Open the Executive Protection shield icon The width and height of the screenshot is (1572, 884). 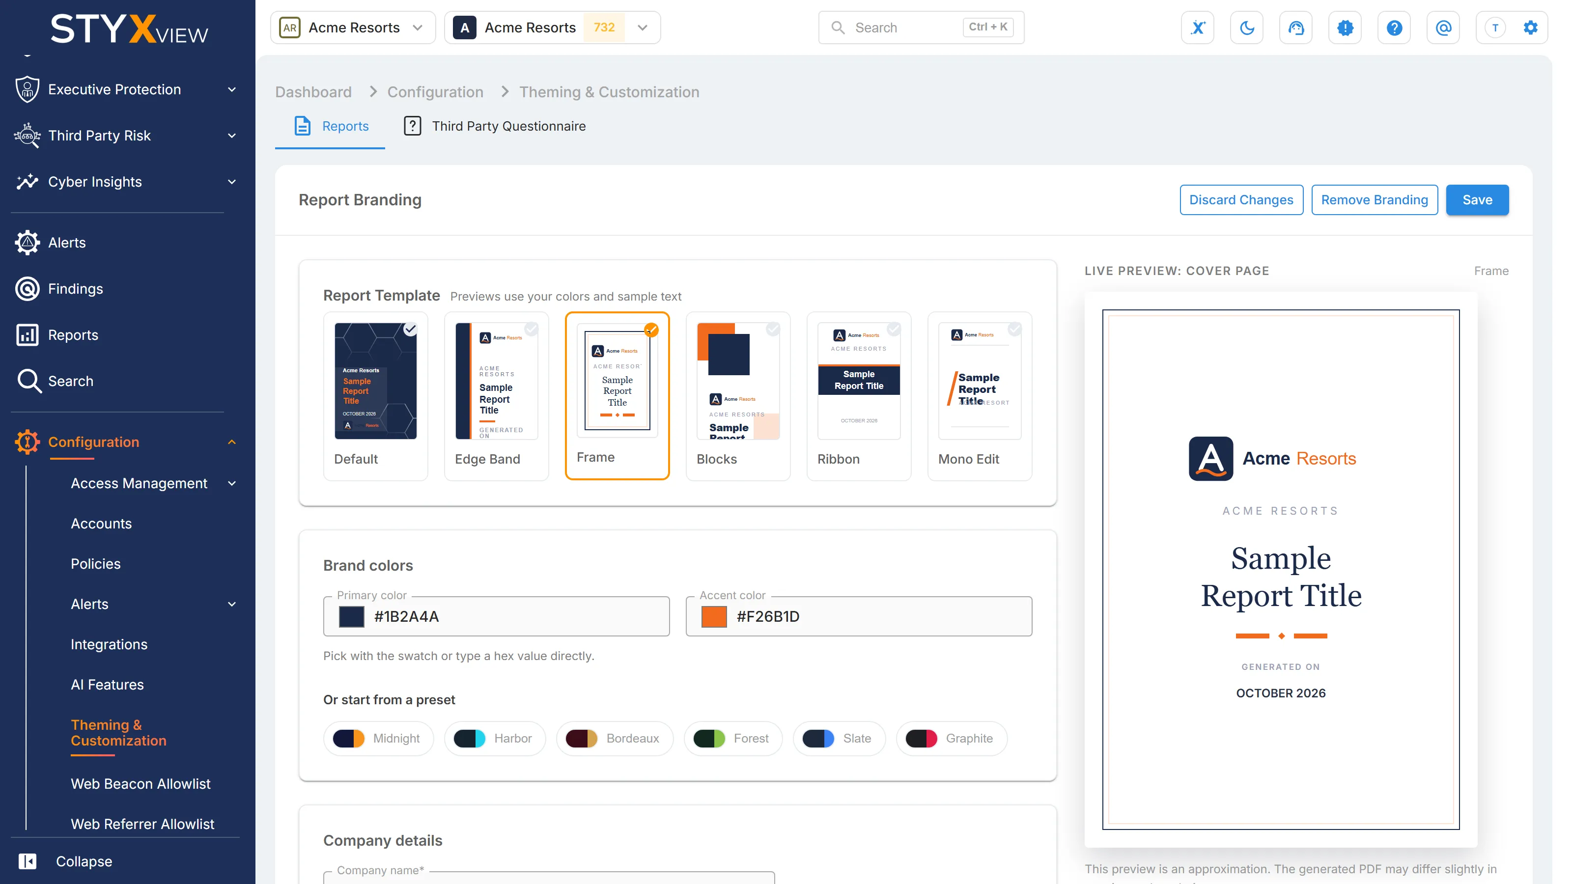click(28, 89)
